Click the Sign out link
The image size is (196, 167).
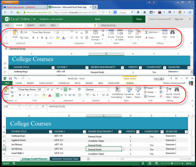point(179,19)
